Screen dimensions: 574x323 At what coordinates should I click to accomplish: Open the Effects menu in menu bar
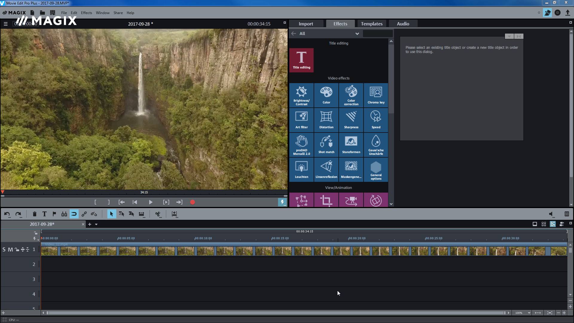point(86,13)
